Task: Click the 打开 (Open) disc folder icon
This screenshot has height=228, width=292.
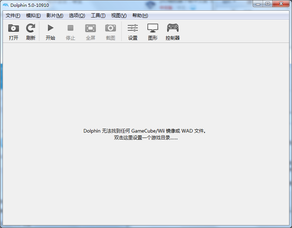Action: click(14, 29)
